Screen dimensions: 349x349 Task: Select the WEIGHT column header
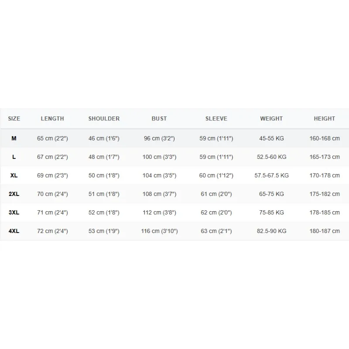tap(271, 119)
